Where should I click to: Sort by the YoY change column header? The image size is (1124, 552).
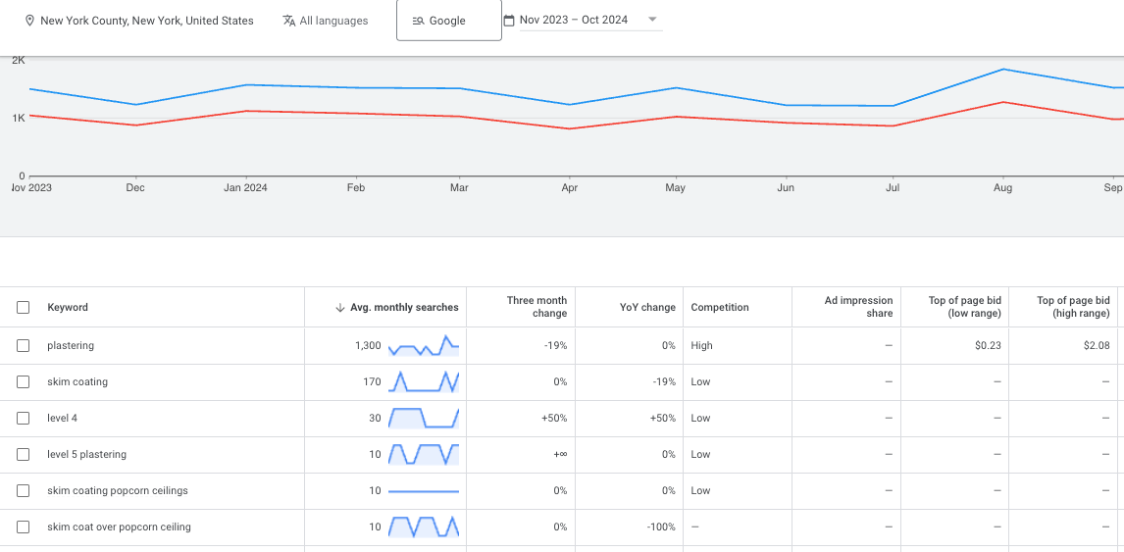(x=647, y=308)
